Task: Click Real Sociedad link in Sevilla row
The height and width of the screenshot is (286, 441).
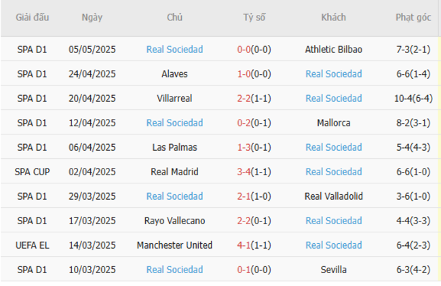Action: (174, 270)
